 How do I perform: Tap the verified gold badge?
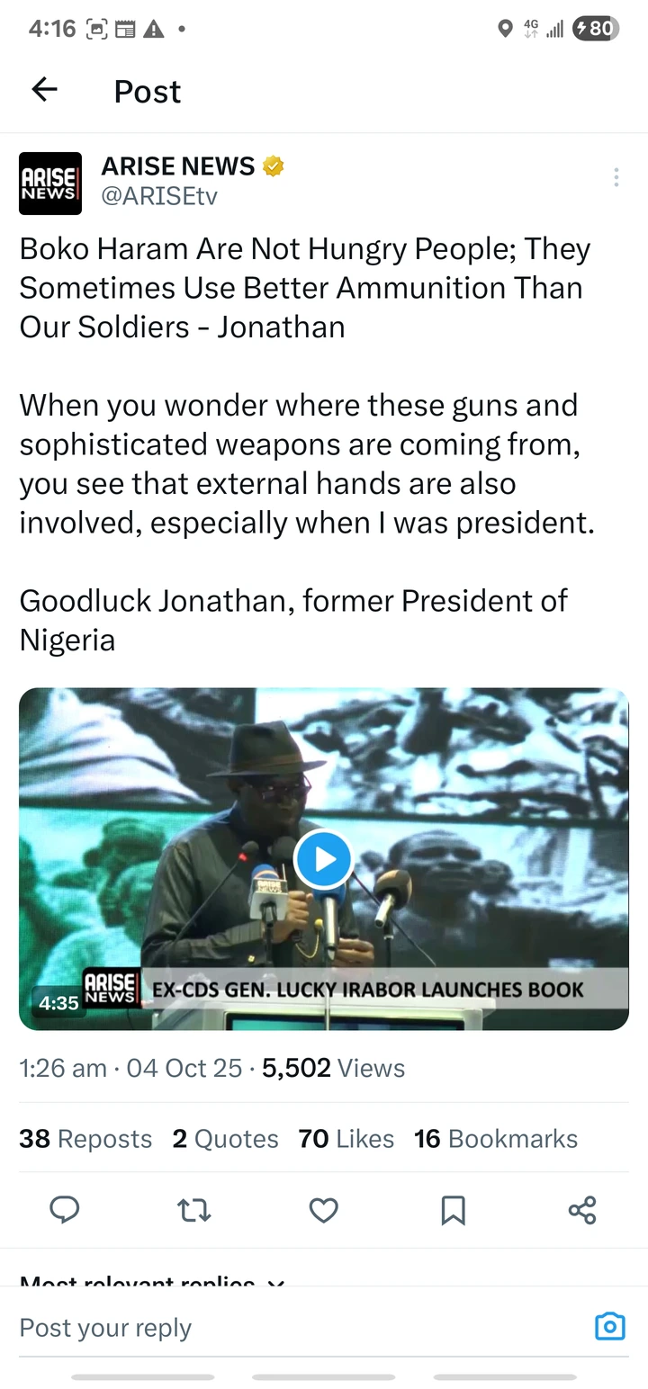tap(274, 166)
